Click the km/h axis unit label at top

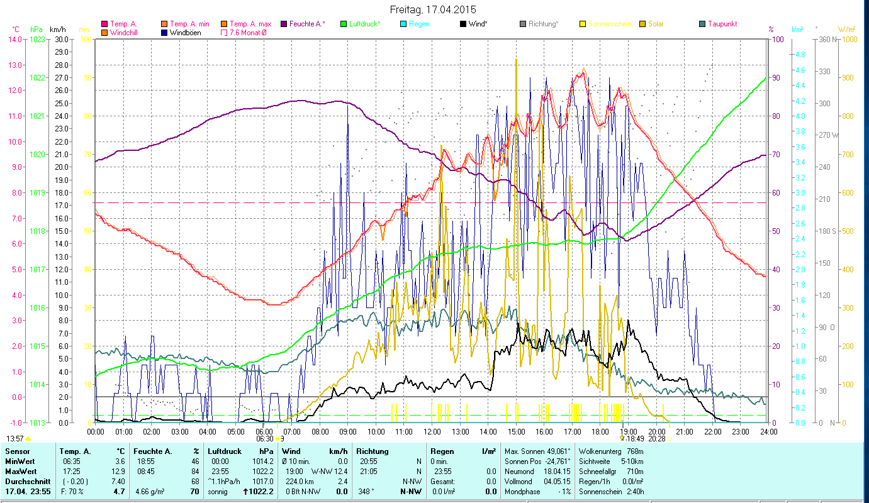[57, 30]
